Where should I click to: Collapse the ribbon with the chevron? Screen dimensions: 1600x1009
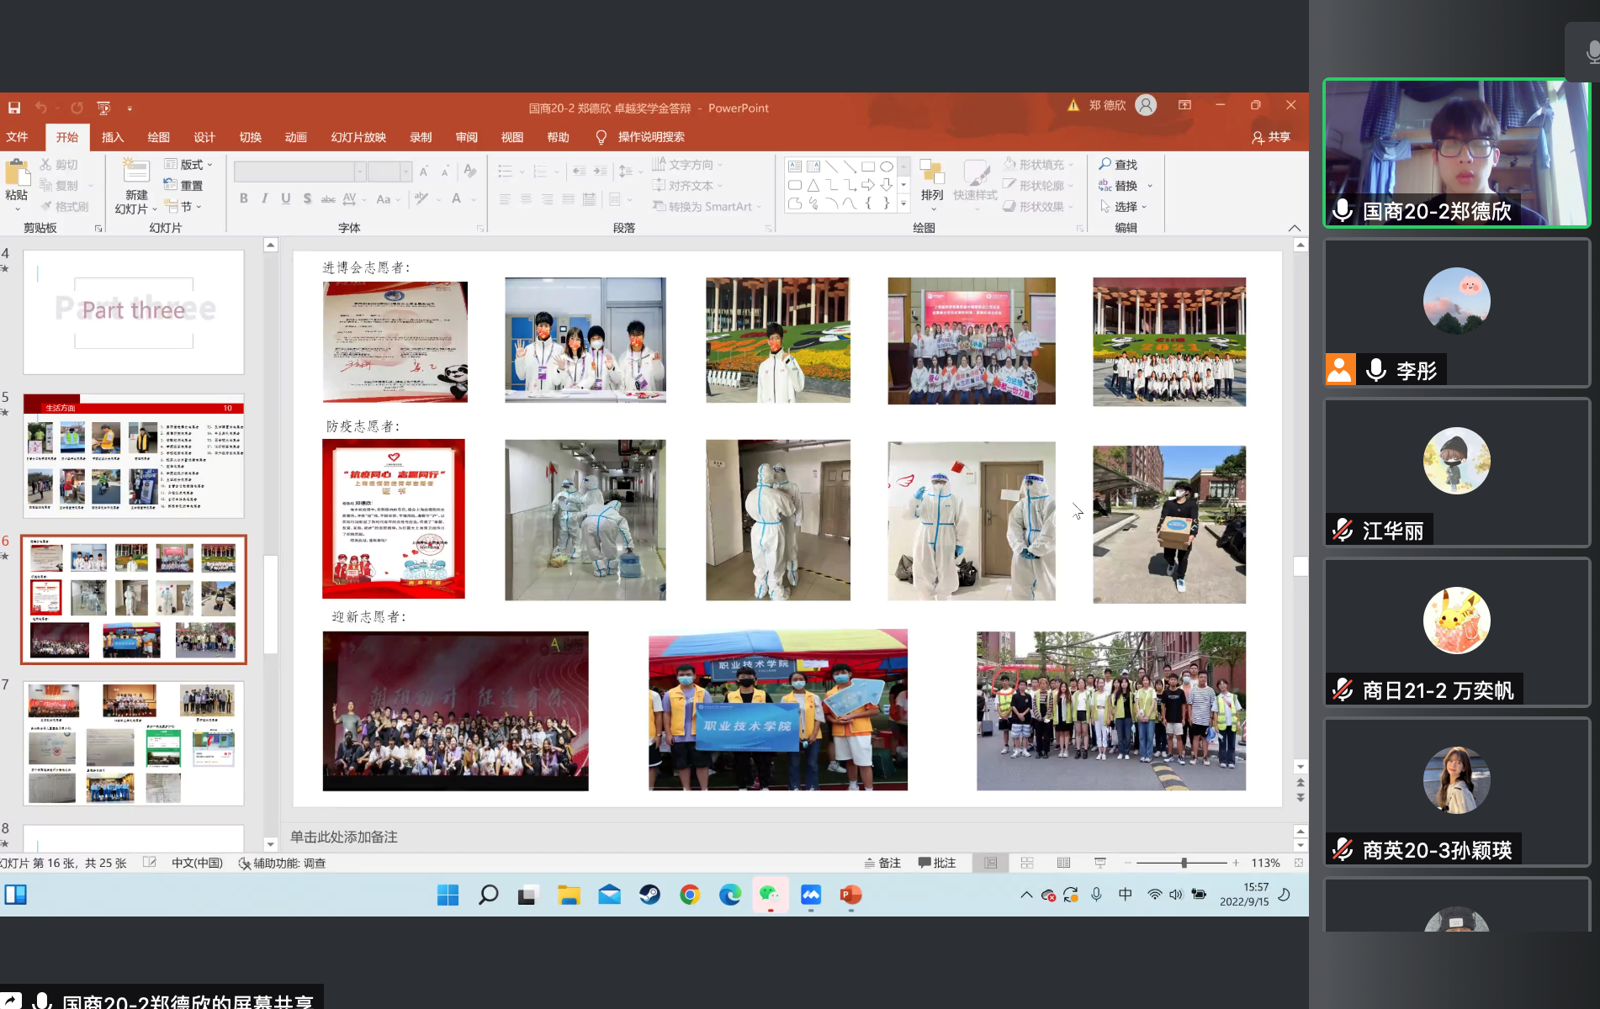pos(1294,228)
